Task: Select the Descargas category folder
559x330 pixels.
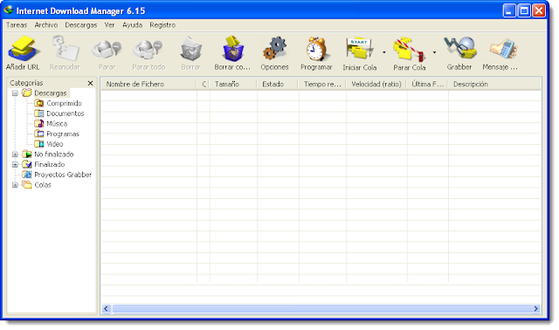Action: coord(45,93)
